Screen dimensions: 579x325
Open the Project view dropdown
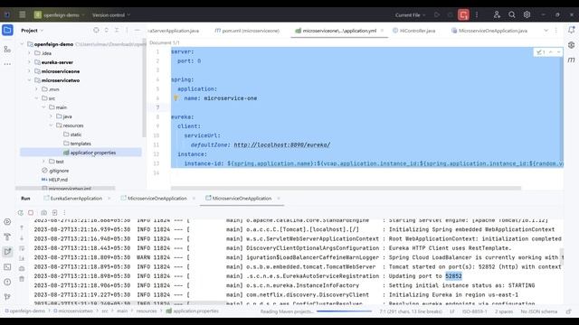[33, 30]
